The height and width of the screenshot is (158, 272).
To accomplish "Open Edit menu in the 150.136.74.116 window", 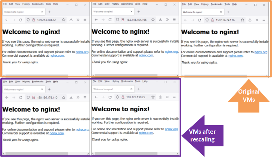I will (190, 4).
